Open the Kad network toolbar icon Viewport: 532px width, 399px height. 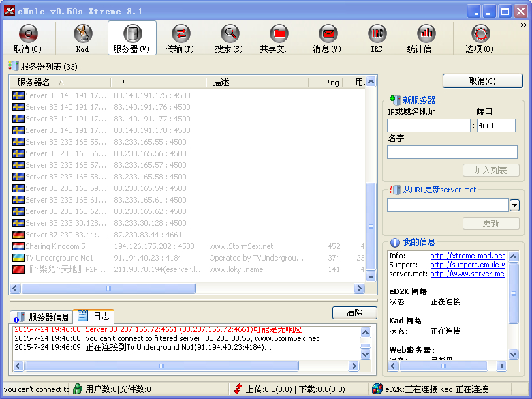[x=82, y=33]
